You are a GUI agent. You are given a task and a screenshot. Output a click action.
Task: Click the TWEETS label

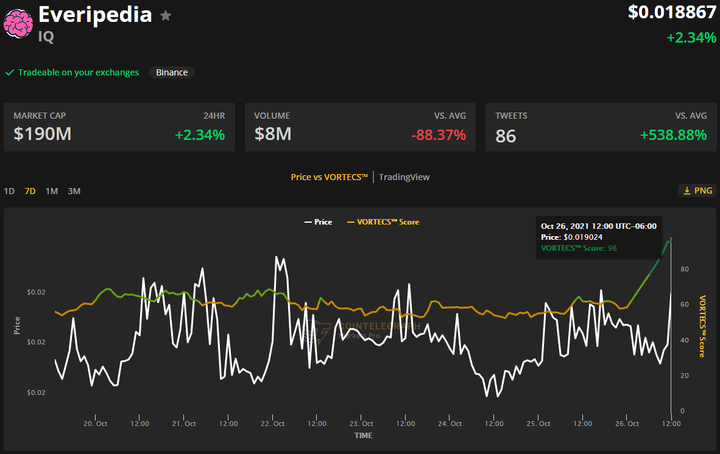pyautogui.click(x=511, y=116)
